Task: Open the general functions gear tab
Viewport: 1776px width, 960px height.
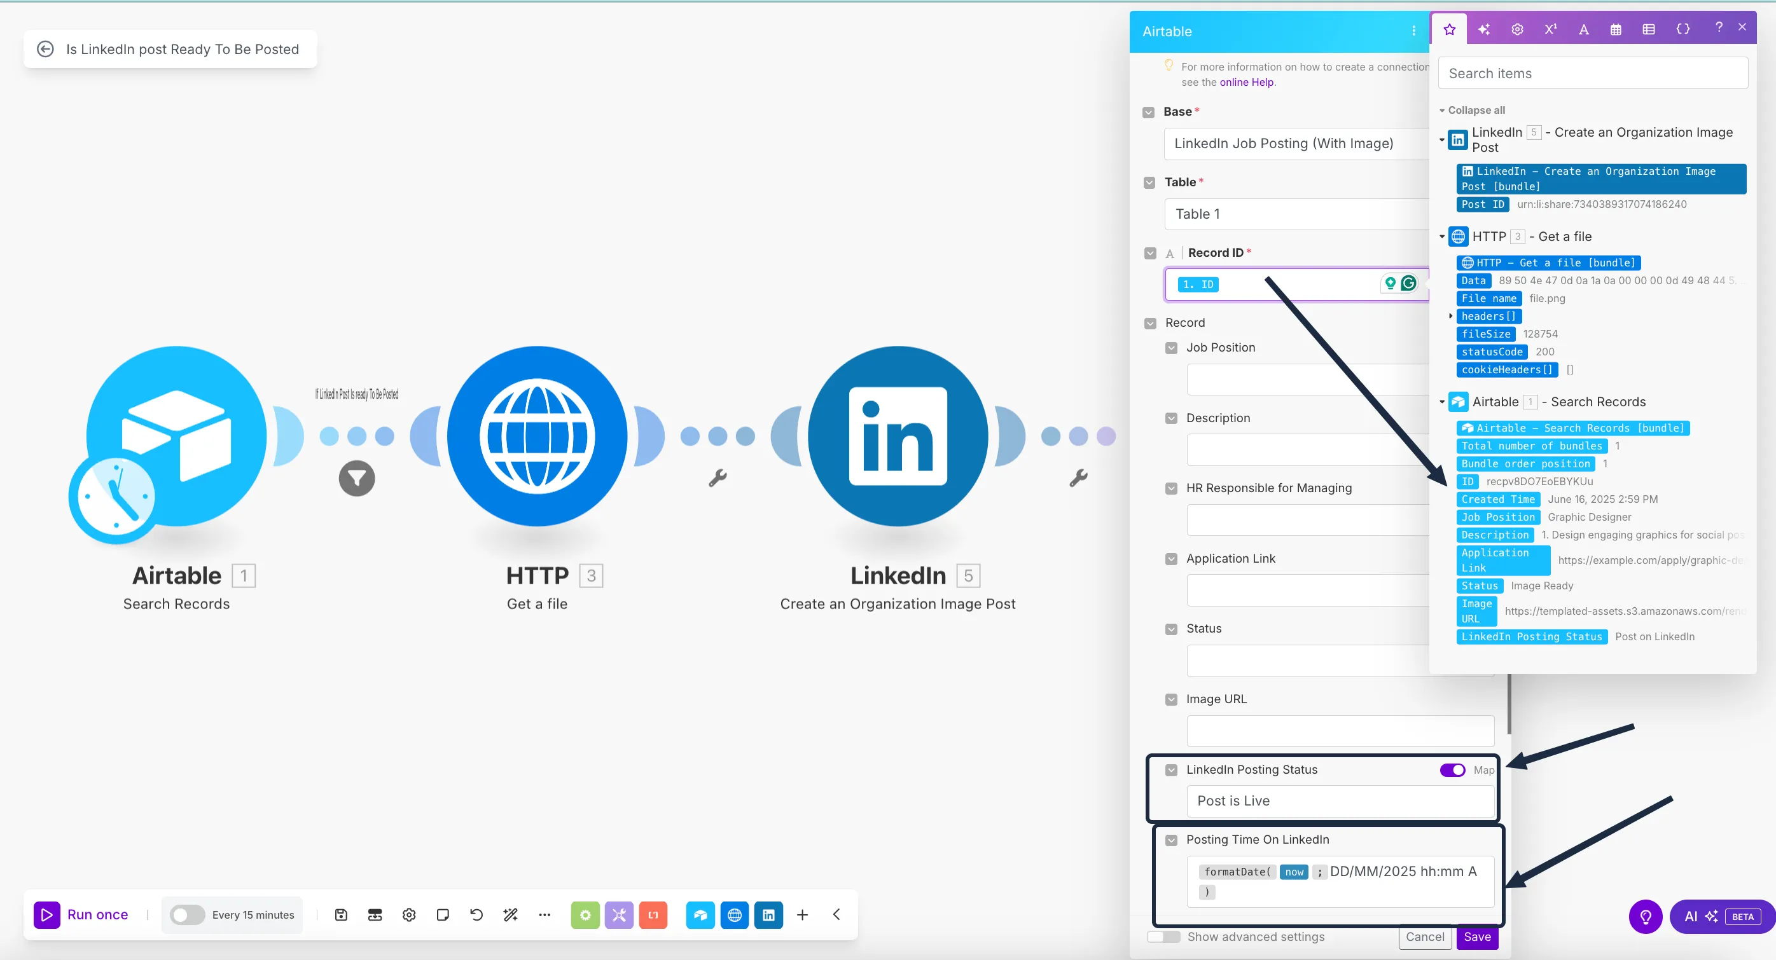Action: pyautogui.click(x=1516, y=29)
